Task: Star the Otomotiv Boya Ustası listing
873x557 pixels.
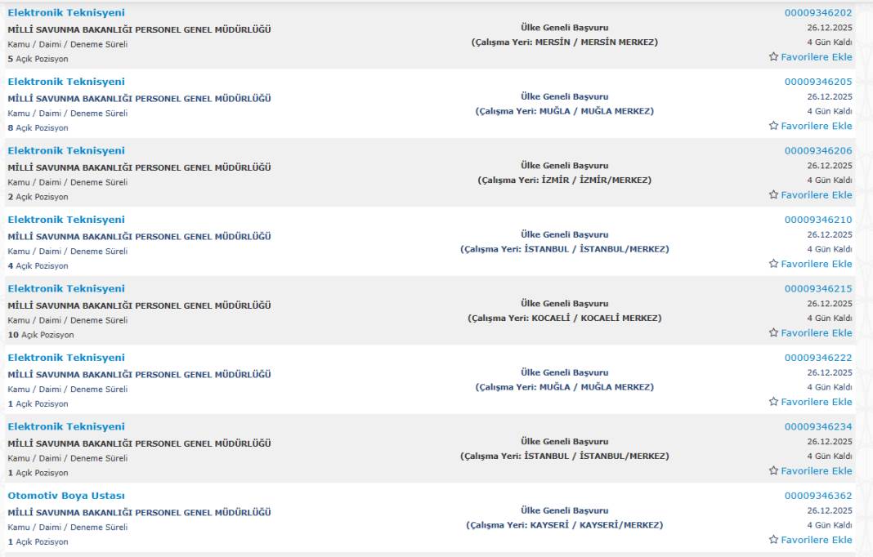Action: [x=773, y=540]
